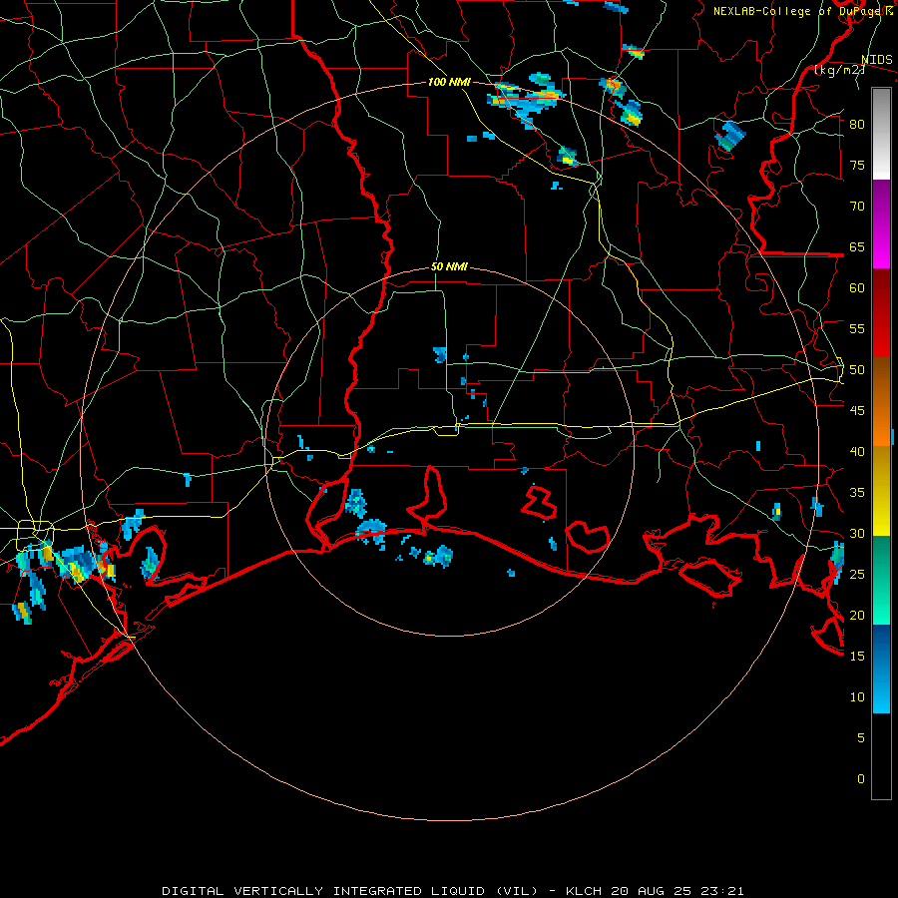
Task: Click the 40 value on color scale
Action: point(857,452)
